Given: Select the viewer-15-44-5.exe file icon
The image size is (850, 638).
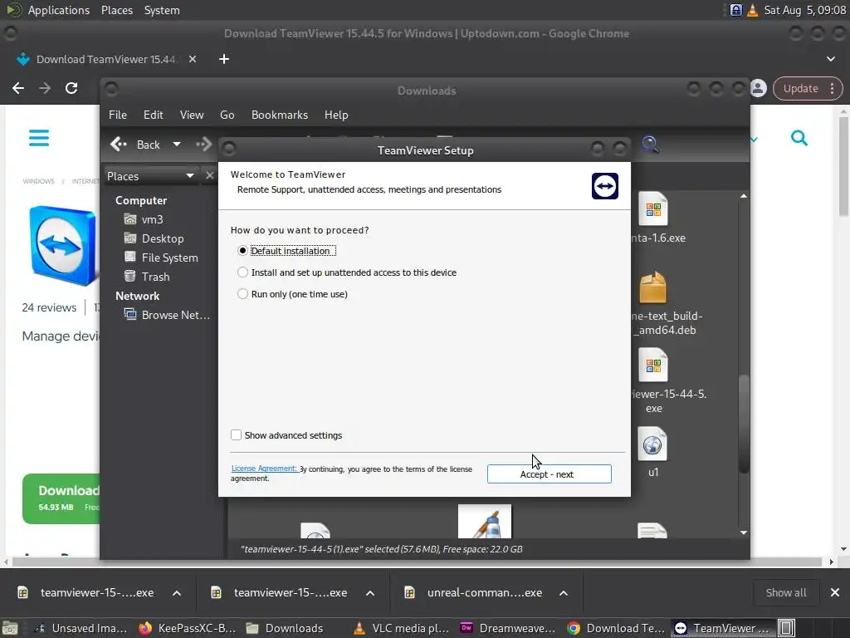Looking at the screenshot, I should (653, 366).
